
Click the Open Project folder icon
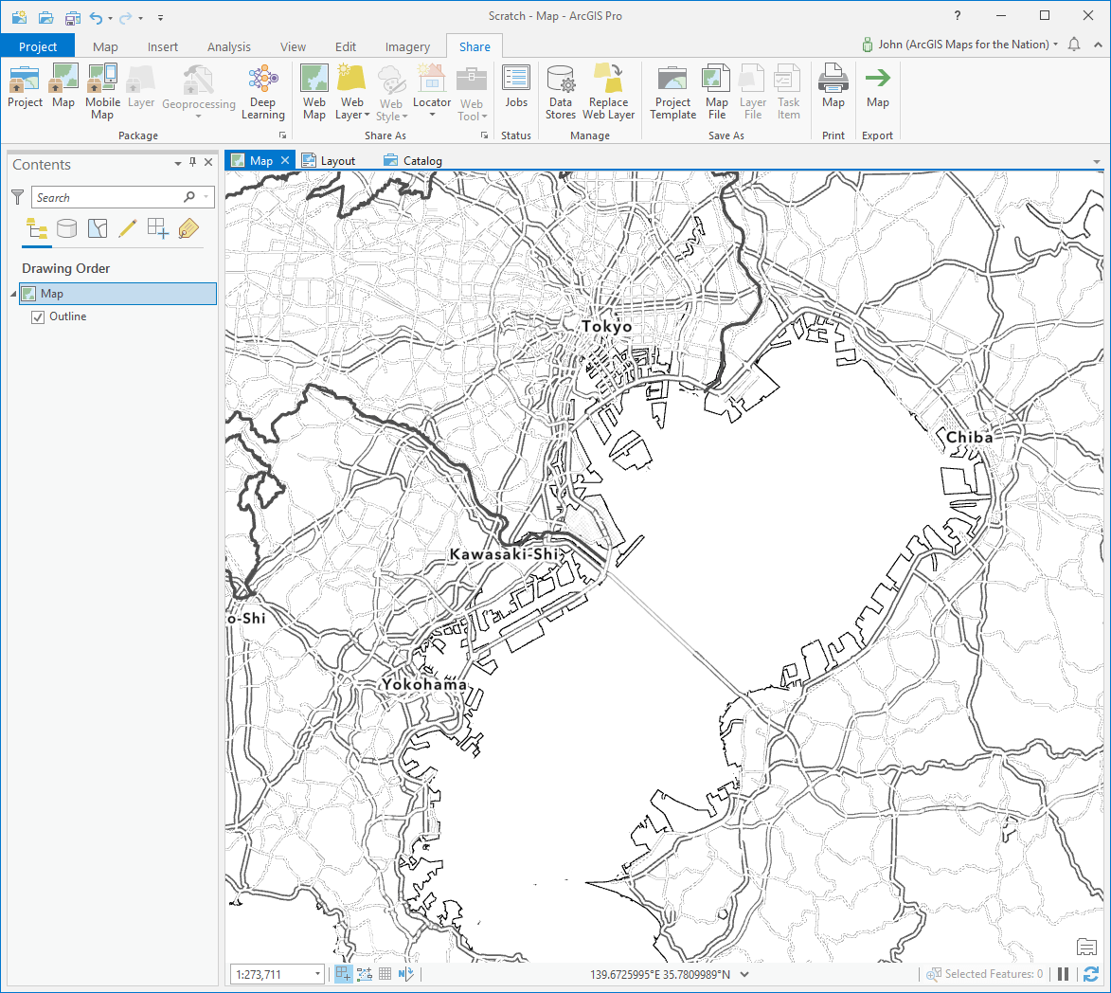(x=46, y=17)
